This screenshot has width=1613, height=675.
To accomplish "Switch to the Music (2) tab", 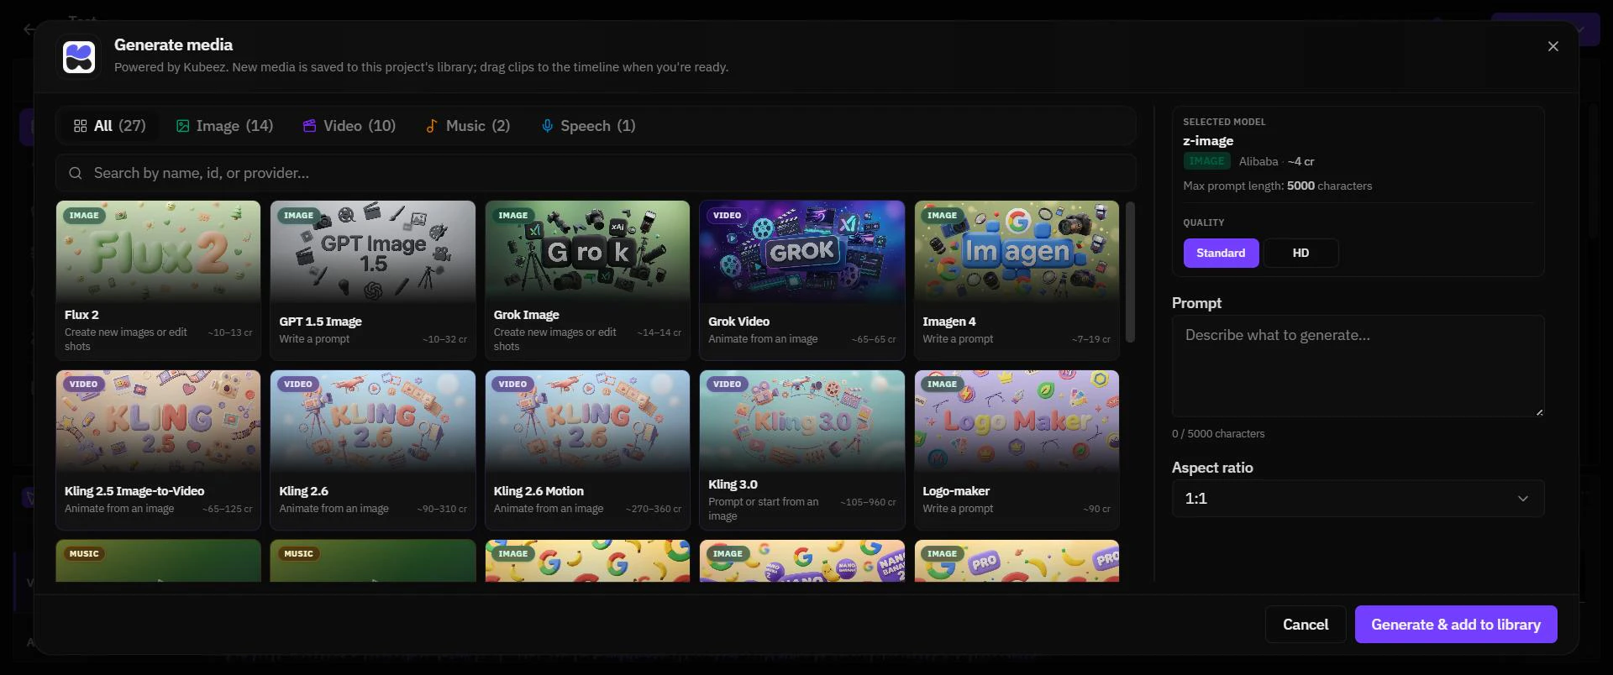I will coord(468,126).
